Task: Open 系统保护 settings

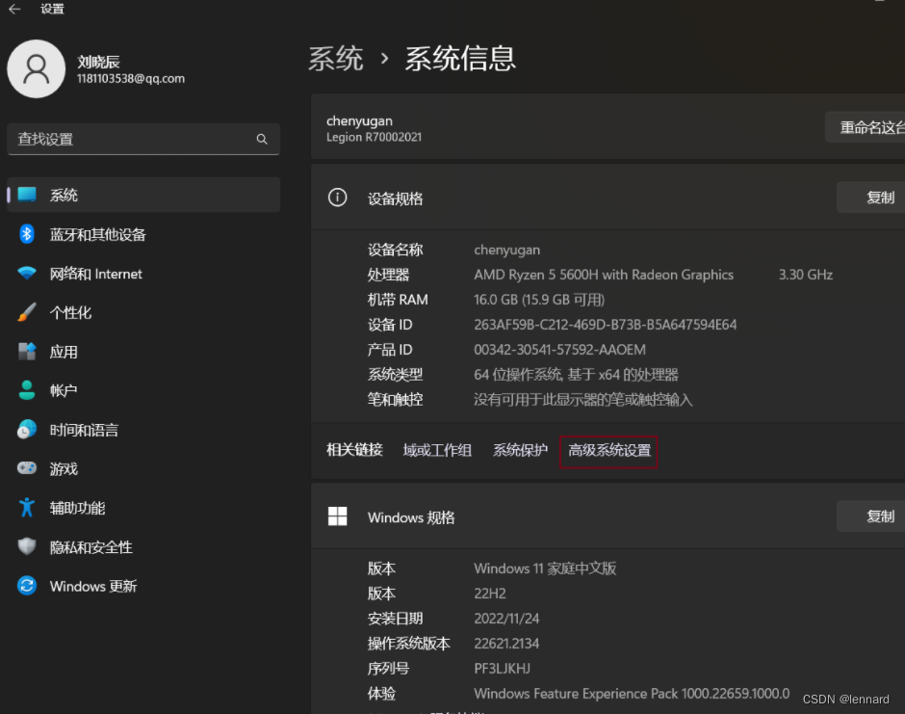Action: 520,450
